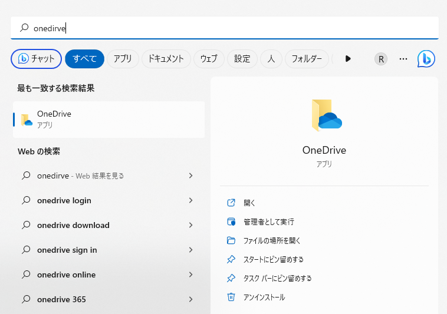This screenshot has width=447, height=314.
Task: Click search icon beside onedrive 365
Action: 26,299
